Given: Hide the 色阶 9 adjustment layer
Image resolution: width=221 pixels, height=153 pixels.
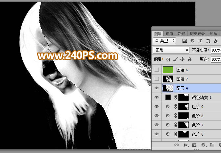Looking at the screenshot, I should 157,106.
